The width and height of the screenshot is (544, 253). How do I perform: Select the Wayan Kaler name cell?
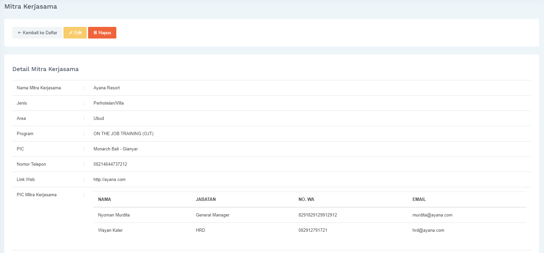110,230
